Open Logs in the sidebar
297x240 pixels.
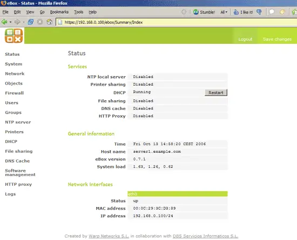[10, 194]
